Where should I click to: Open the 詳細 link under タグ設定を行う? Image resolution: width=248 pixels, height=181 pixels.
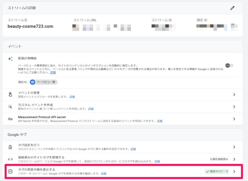click(133, 149)
